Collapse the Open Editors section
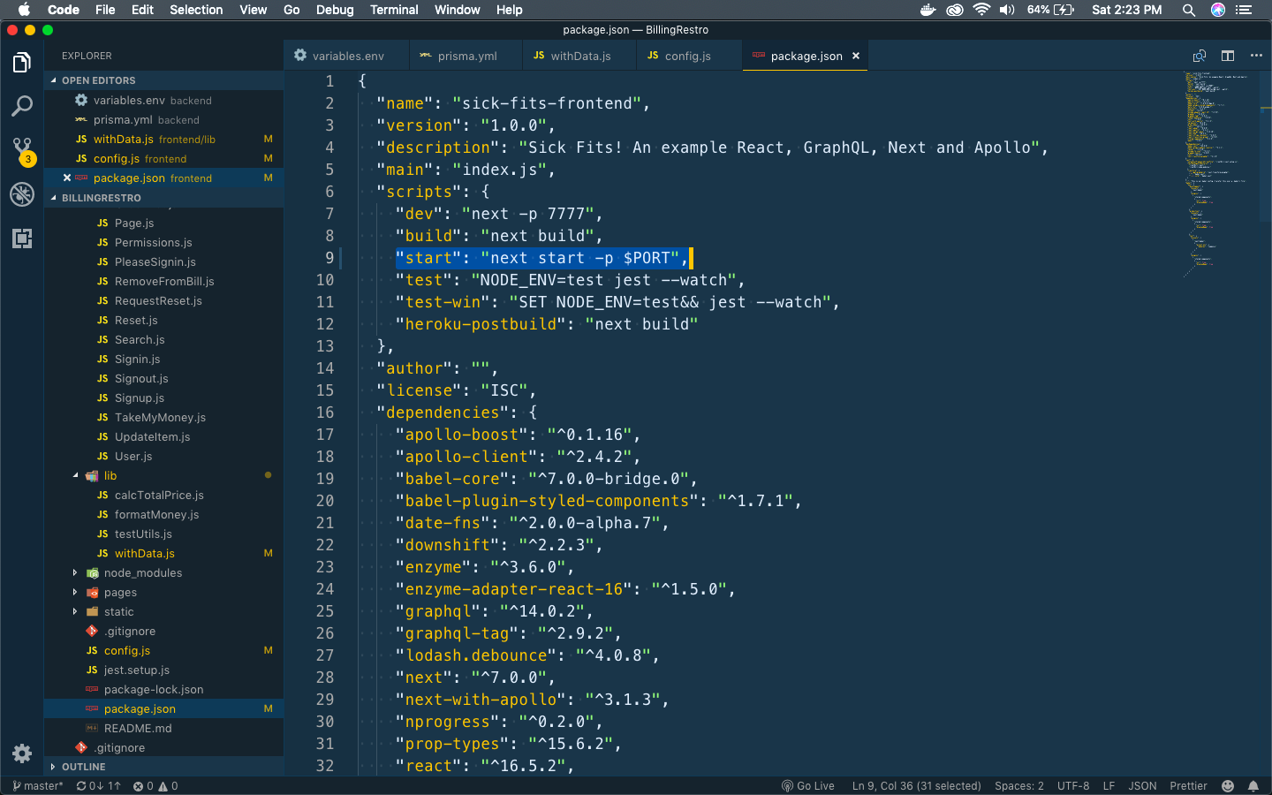Viewport: 1272px width, 795px height. 163,80
